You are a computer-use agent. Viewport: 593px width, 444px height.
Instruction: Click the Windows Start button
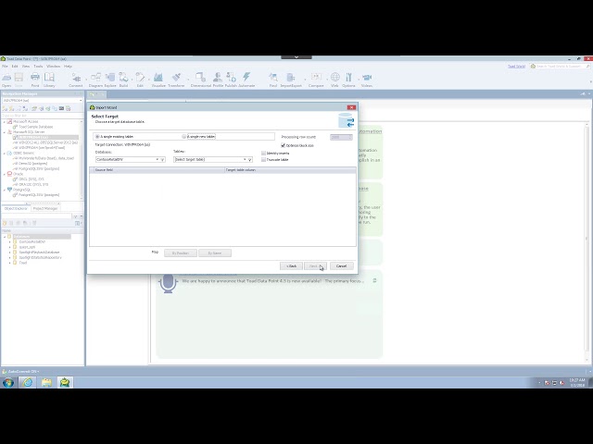8,382
